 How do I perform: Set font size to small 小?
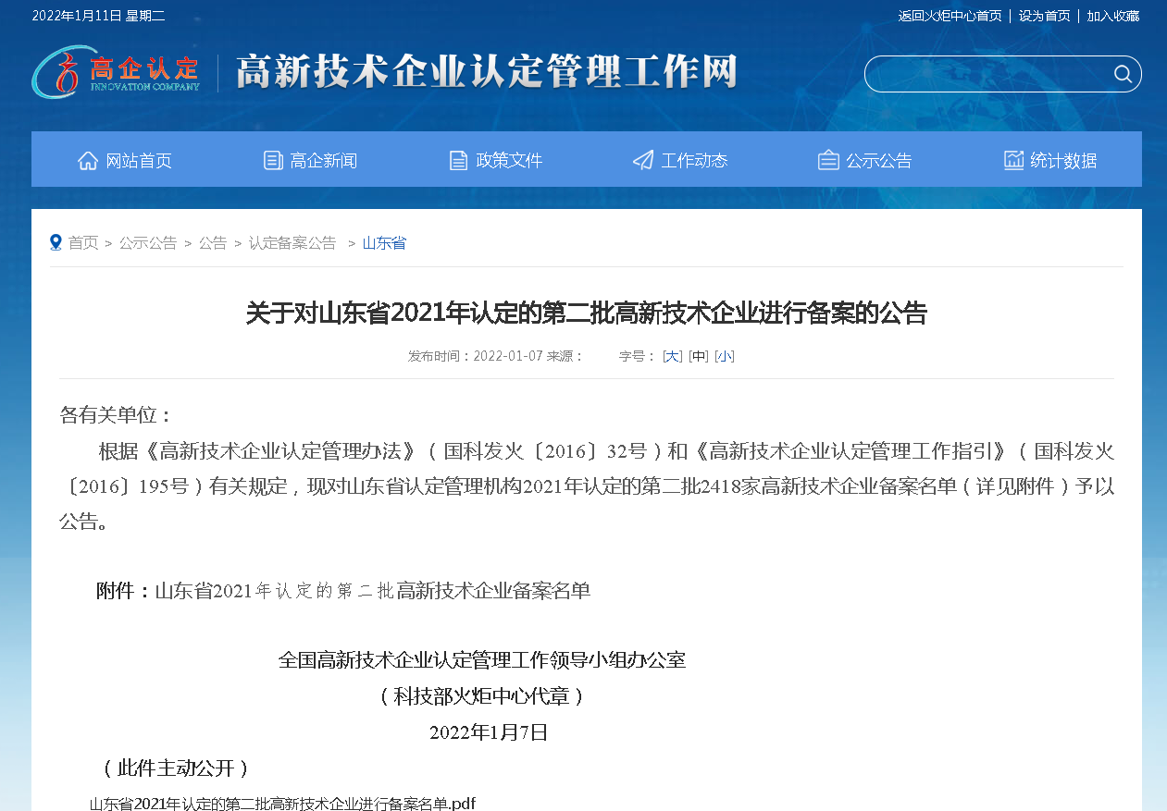(x=725, y=356)
